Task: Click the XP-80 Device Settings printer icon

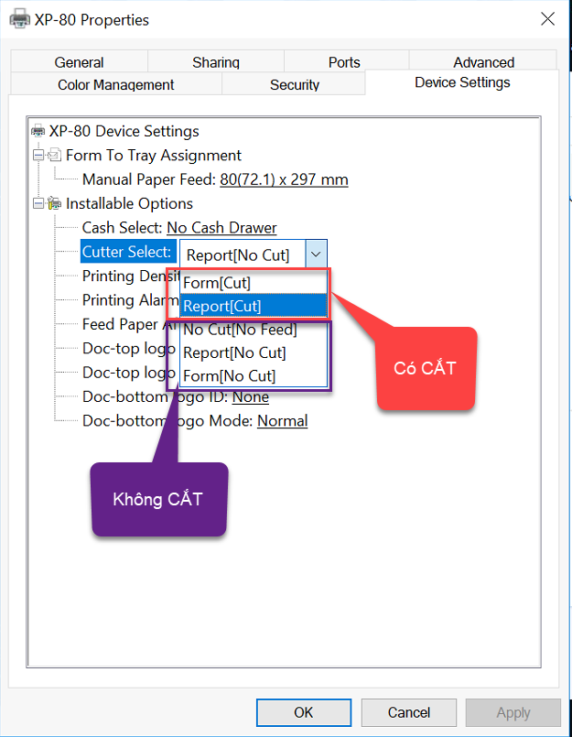Action: tap(38, 131)
